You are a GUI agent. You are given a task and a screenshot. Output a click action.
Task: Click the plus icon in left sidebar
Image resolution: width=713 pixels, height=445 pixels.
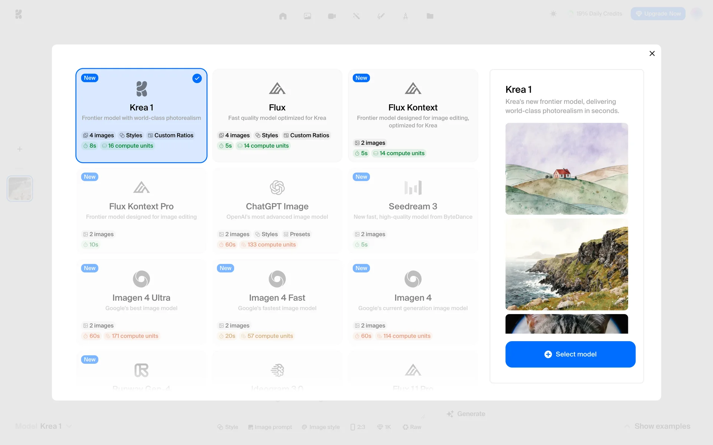pyautogui.click(x=20, y=149)
